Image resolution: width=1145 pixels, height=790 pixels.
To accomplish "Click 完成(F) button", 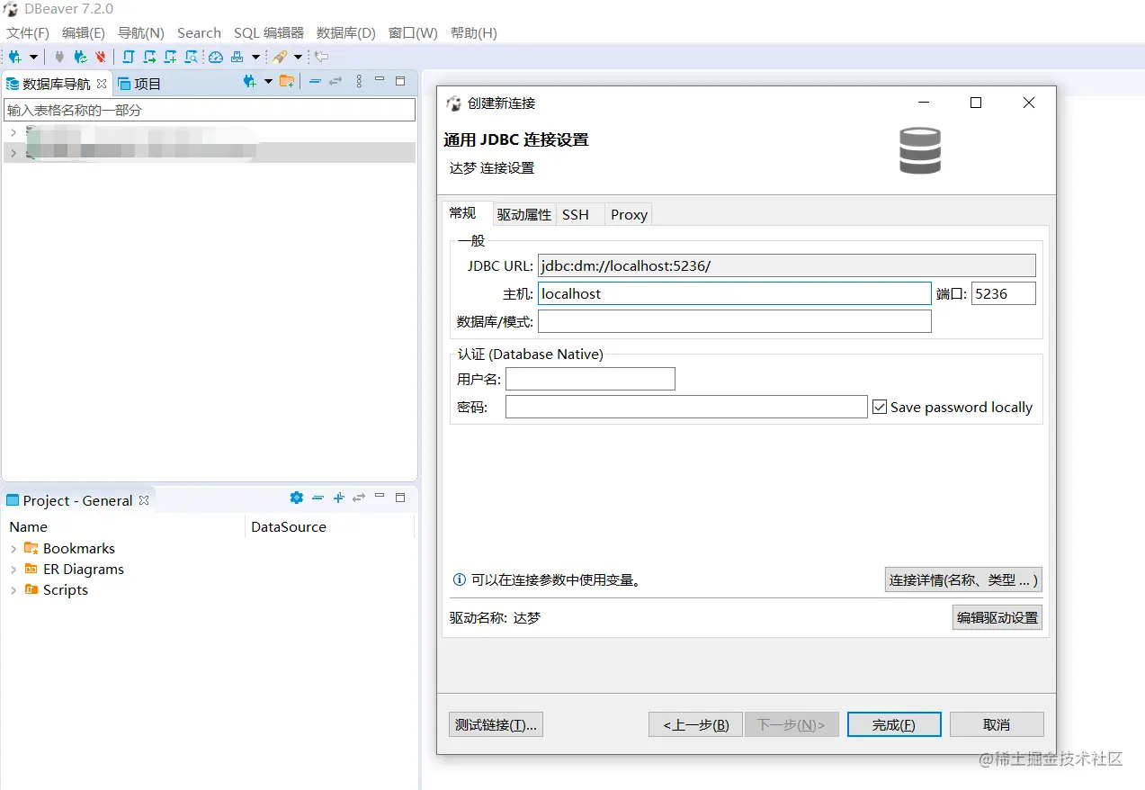I will pyautogui.click(x=894, y=724).
